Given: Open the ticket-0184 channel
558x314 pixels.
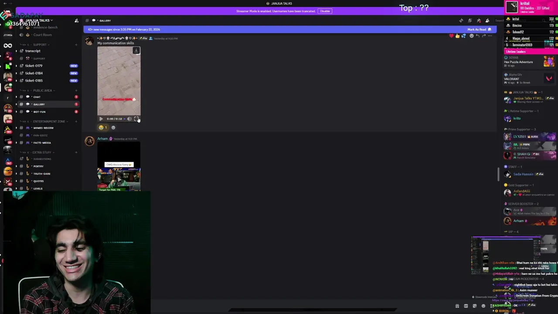Looking at the screenshot, I should coord(49,73).
